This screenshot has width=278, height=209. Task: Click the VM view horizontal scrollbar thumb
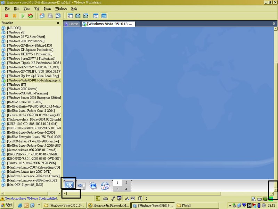[144, 194]
